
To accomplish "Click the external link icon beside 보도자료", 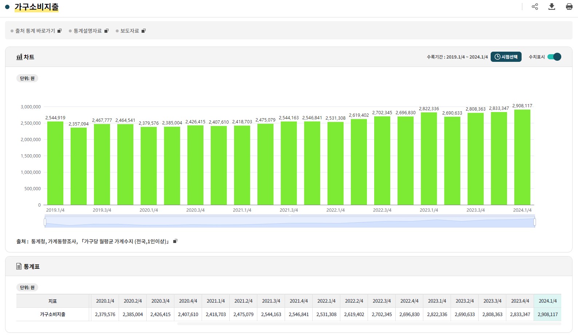I will [x=143, y=31].
